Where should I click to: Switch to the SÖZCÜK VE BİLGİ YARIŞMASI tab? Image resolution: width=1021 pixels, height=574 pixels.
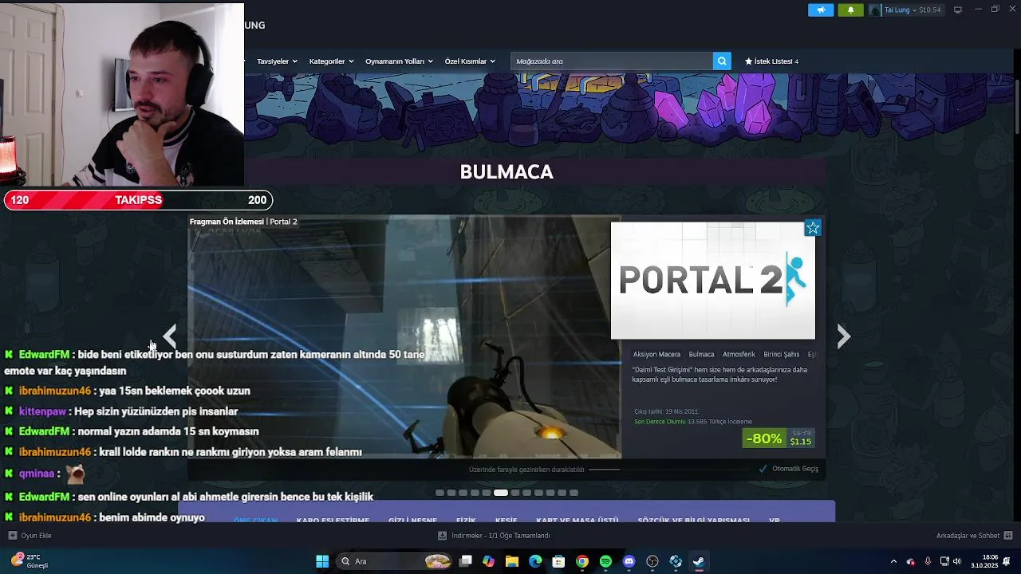pyautogui.click(x=694, y=520)
